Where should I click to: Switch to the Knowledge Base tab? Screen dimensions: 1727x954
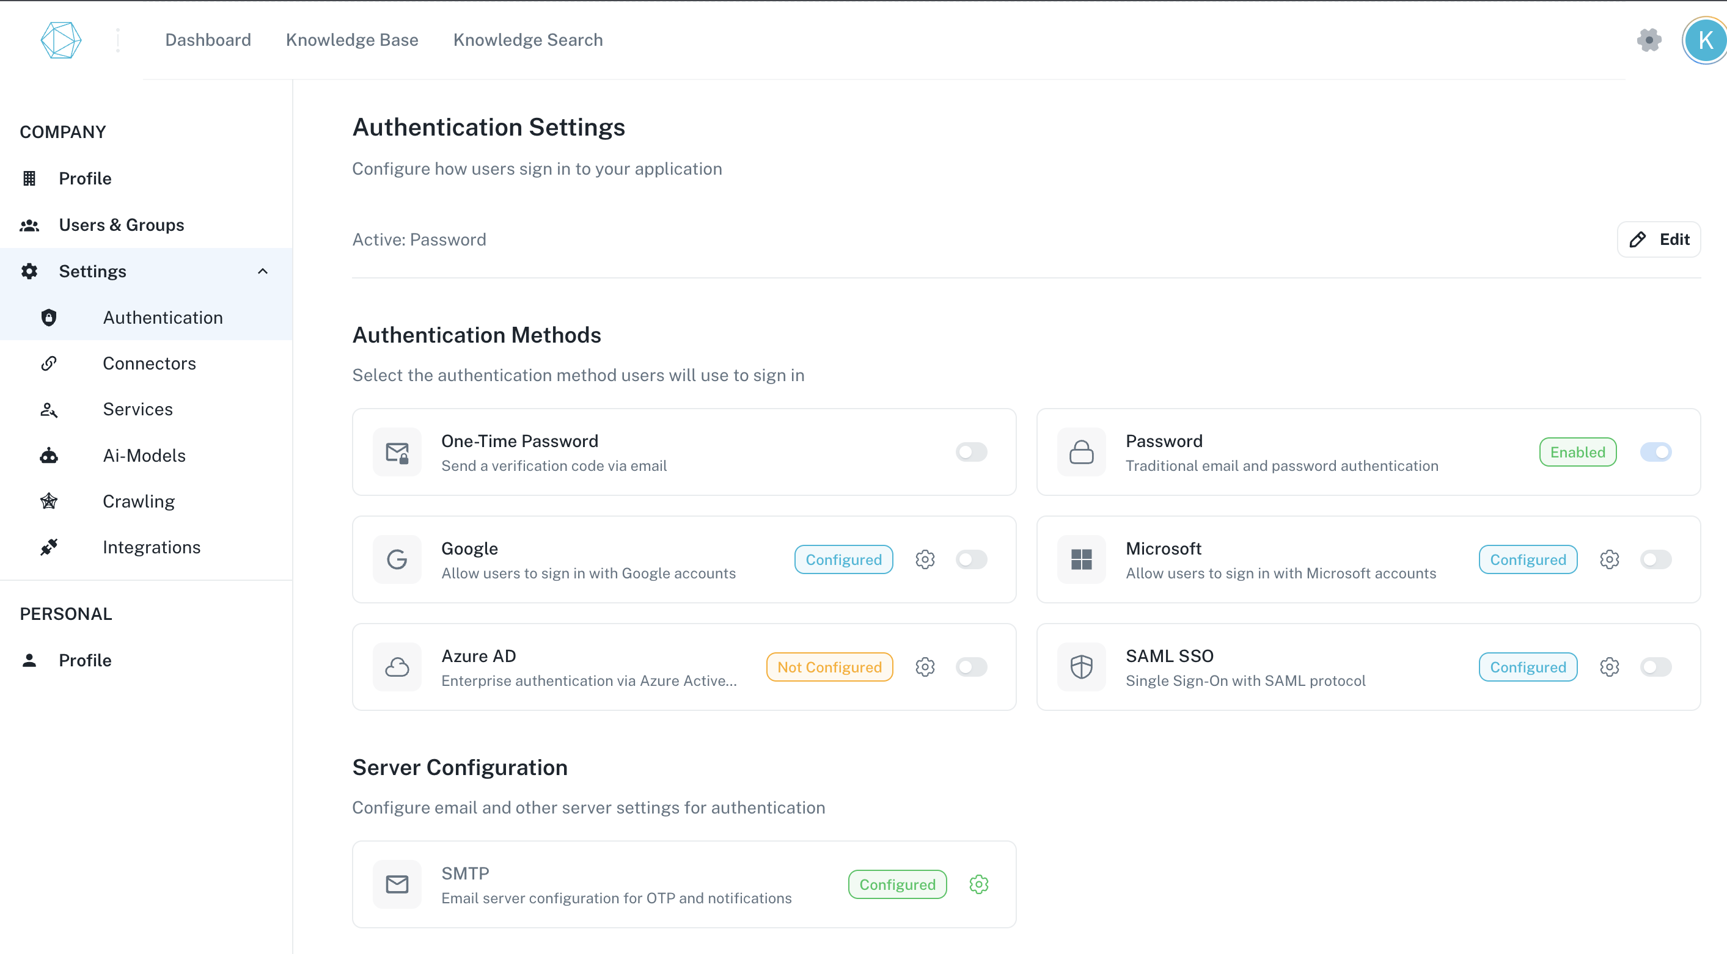click(352, 40)
